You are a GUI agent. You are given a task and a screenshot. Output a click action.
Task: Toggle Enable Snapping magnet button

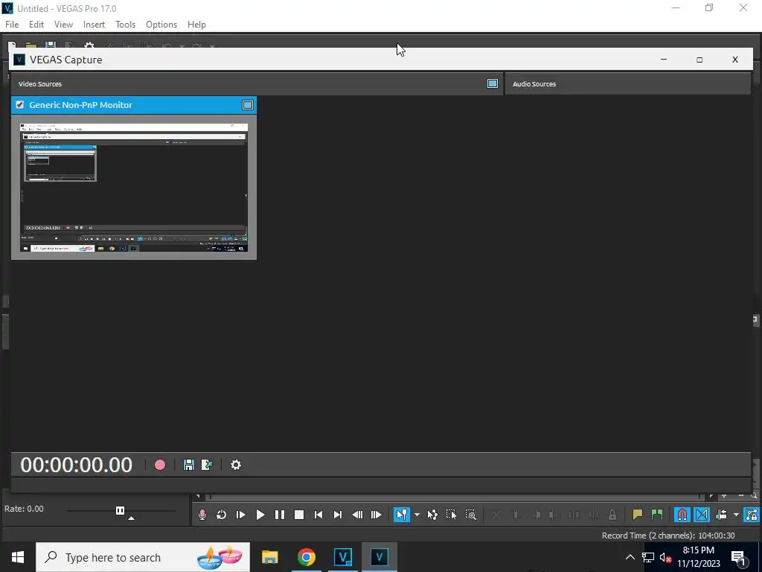pos(682,515)
